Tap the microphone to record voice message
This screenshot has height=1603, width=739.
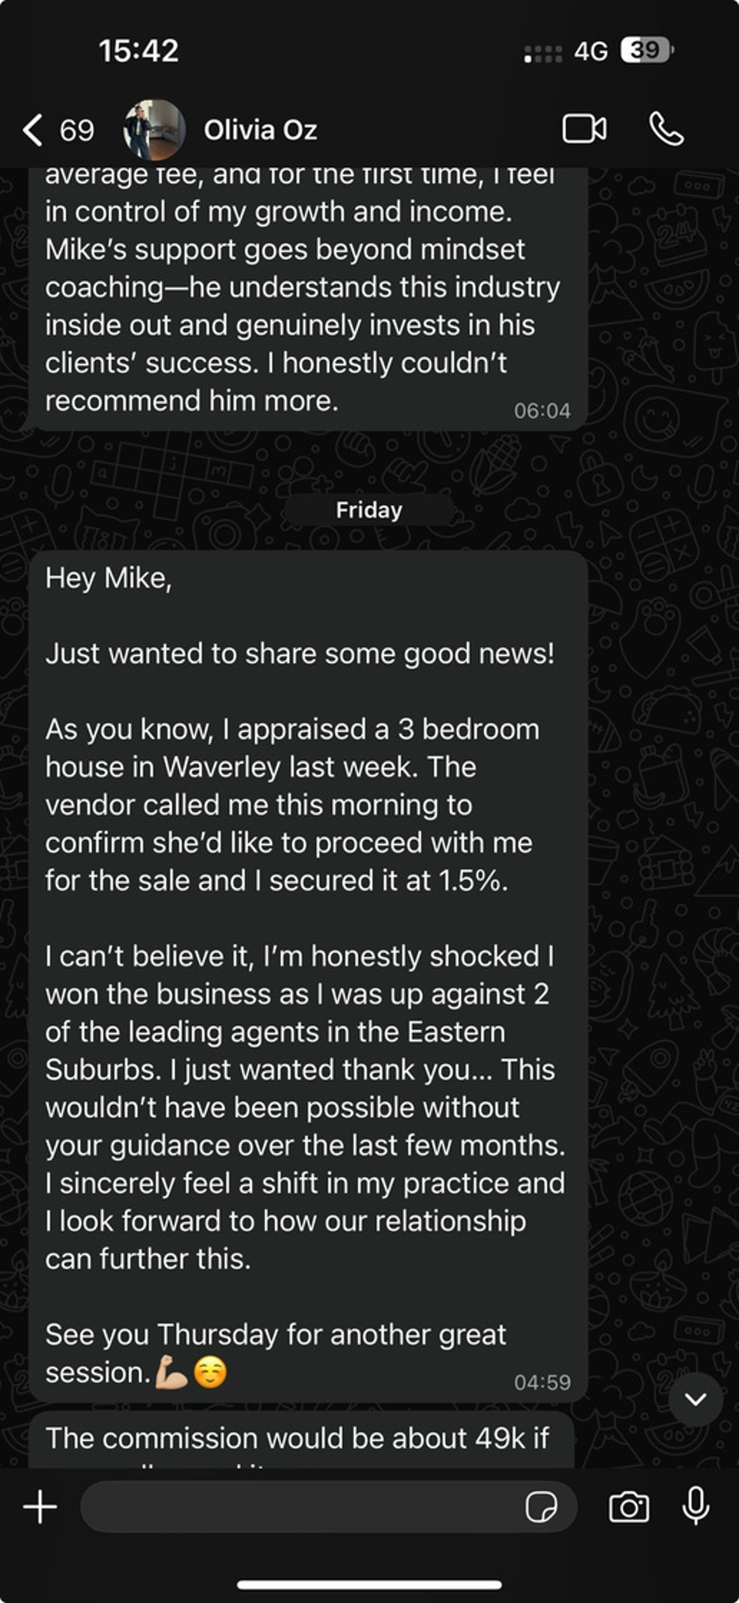(x=695, y=1507)
